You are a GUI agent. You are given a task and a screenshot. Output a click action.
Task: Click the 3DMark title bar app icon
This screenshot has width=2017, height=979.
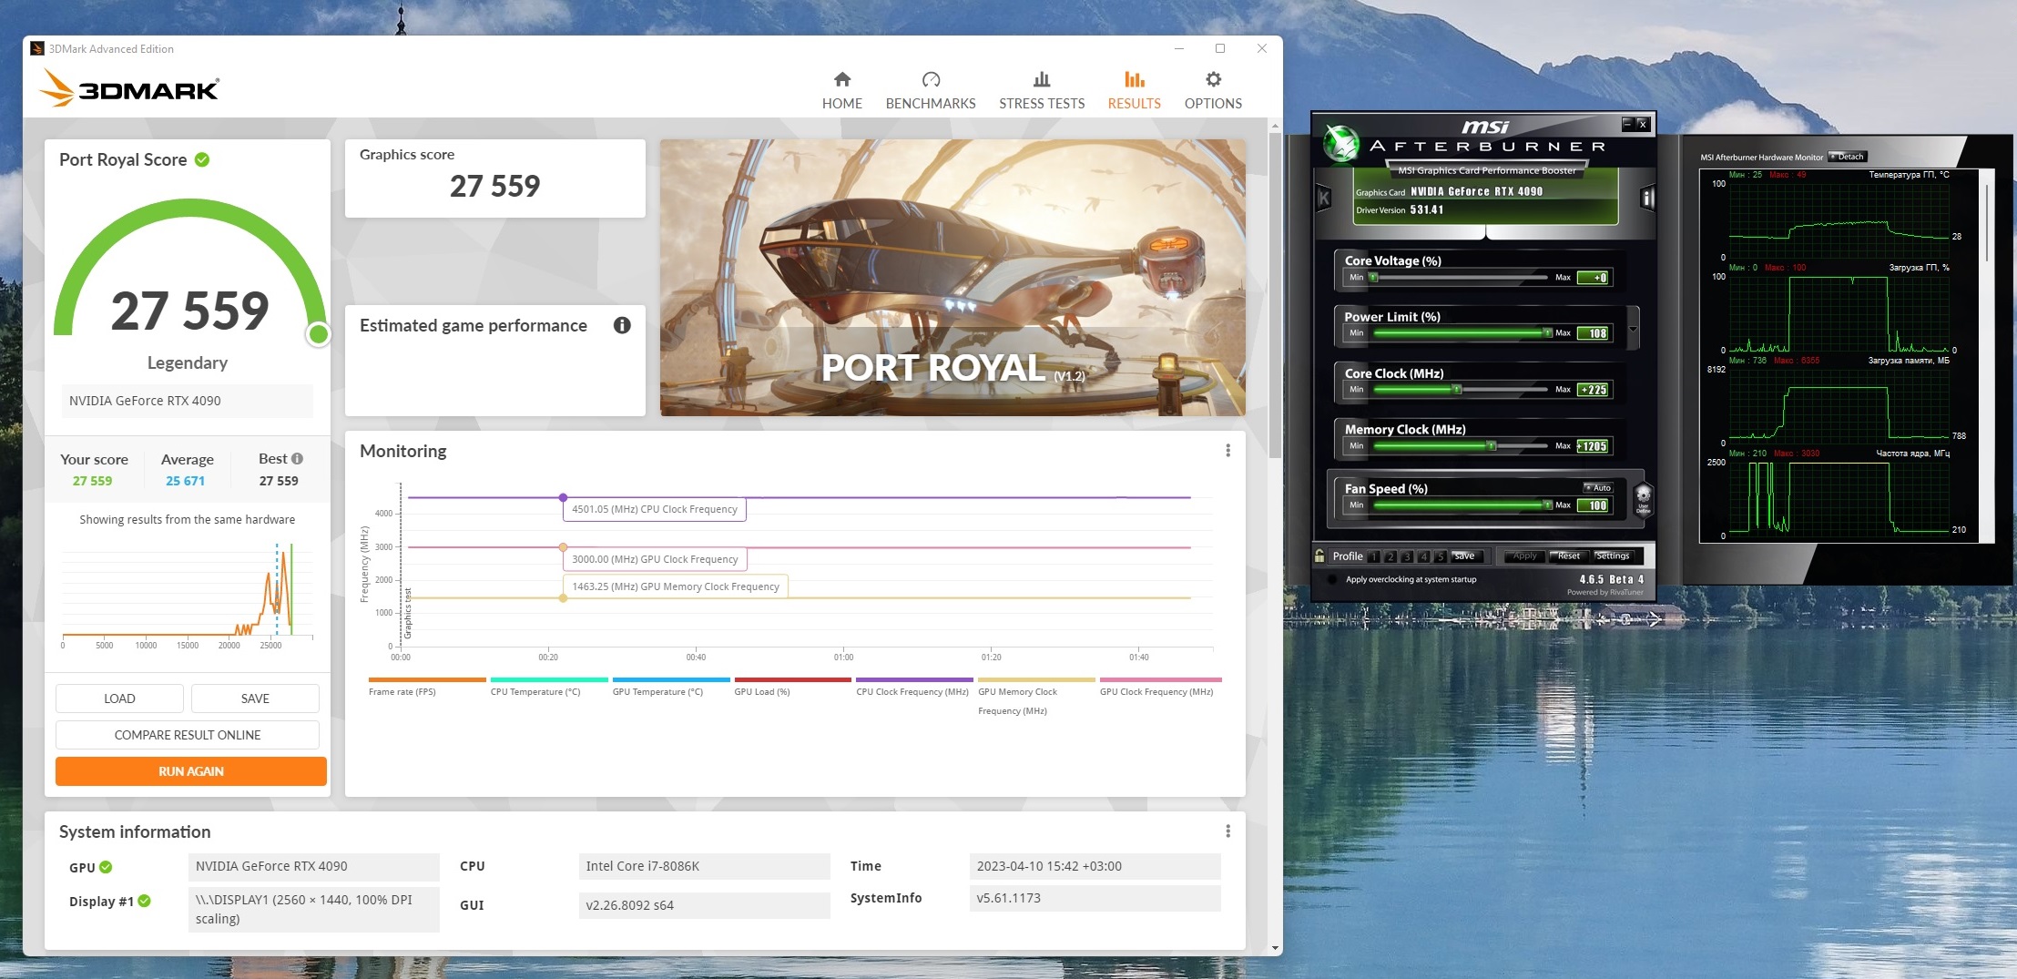36,48
